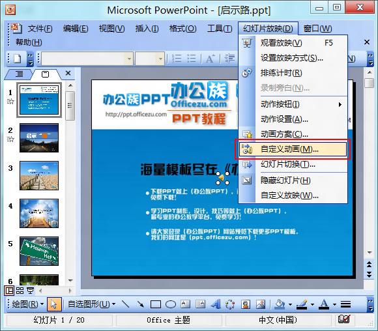The height and width of the screenshot is (331, 378).
Task: Click animation star icon under slide 2
Action: click(10, 139)
